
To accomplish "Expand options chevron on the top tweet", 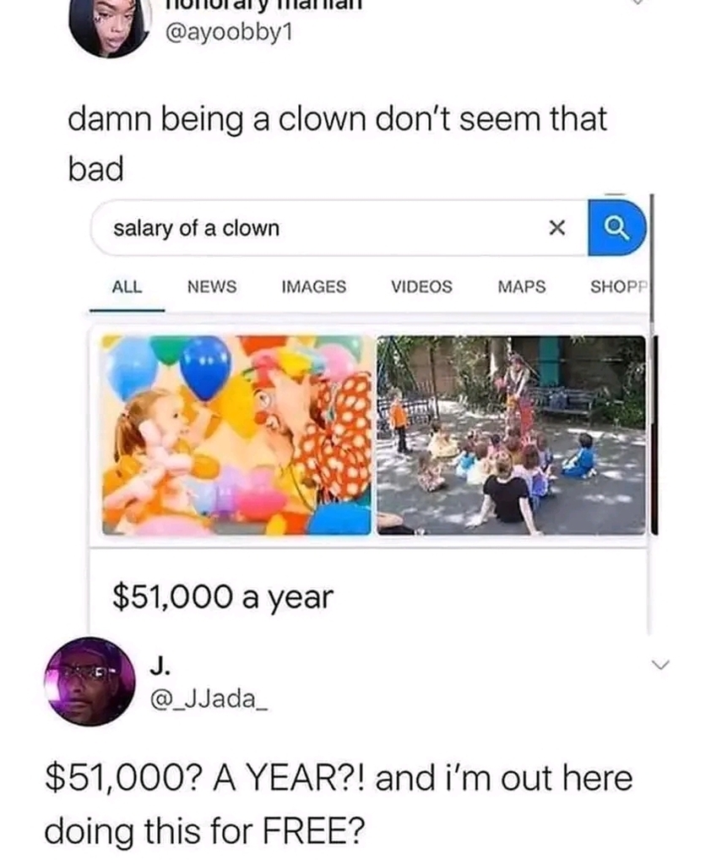I will (638, 2).
